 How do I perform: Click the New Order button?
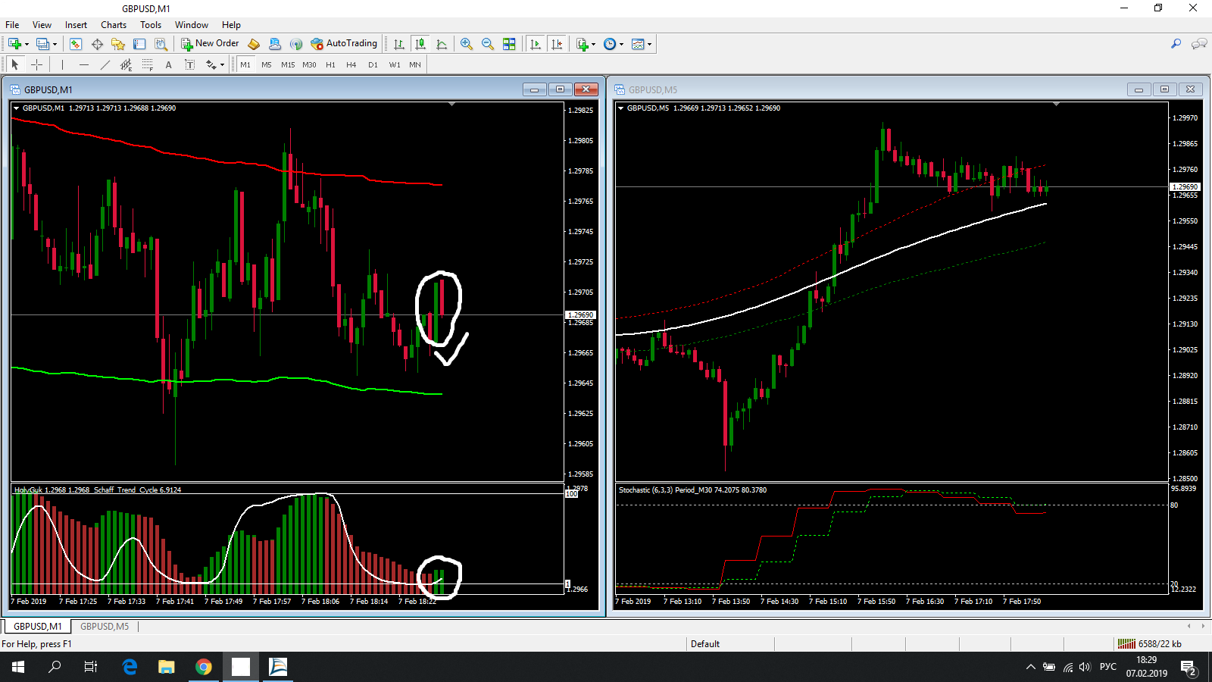pyautogui.click(x=210, y=44)
